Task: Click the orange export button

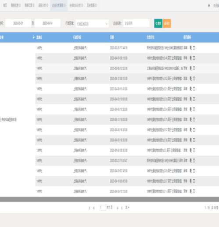Action: 167,23
